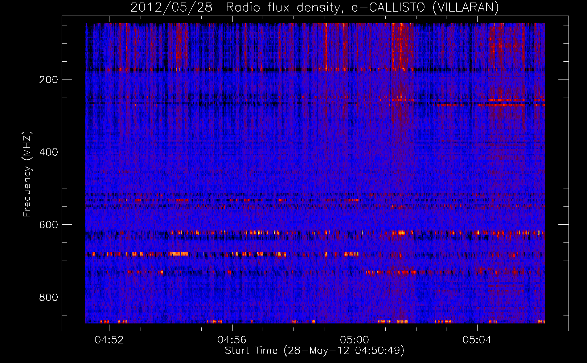The image size is (587, 363).
Task: Click the 05:04 time tick label
Action: click(x=477, y=340)
